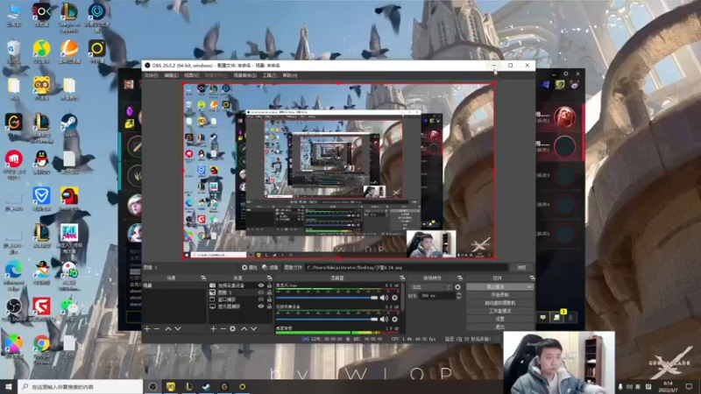Pop out the Sources dock
Viewport: 701px width, 394px height.
[269, 278]
